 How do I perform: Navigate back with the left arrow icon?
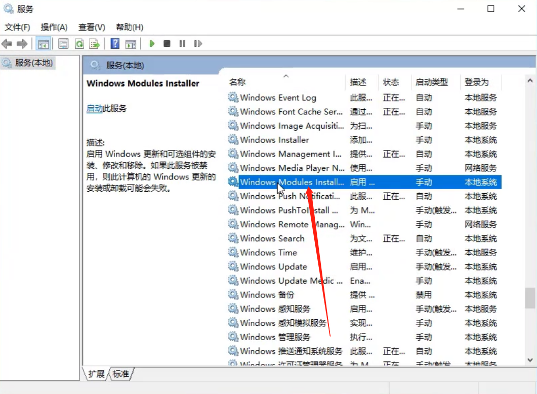click(x=7, y=44)
